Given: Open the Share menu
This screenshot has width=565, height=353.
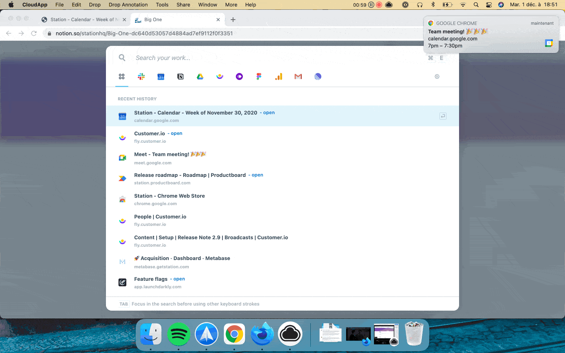Looking at the screenshot, I should coord(183,5).
